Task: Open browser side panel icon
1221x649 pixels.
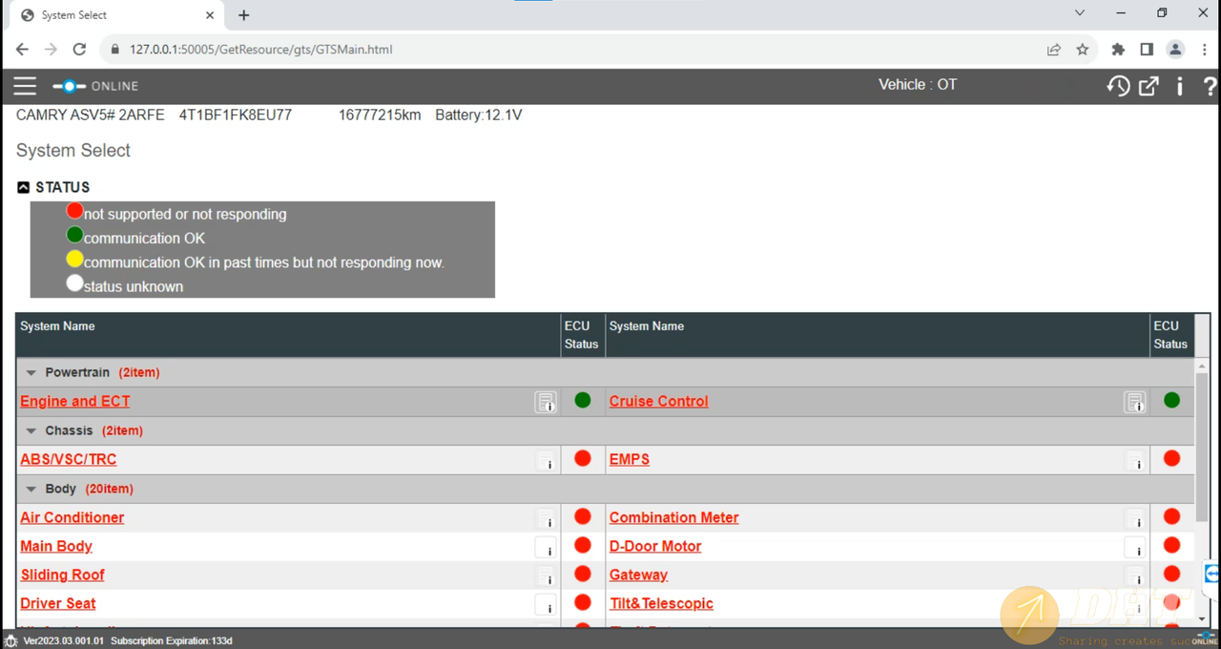Action: coord(1147,50)
